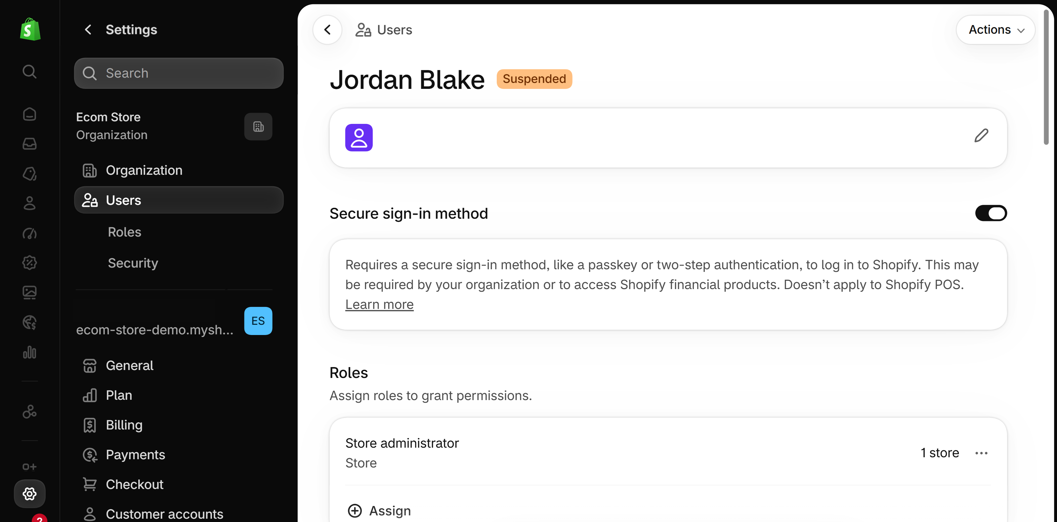The width and height of the screenshot is (1057, 522).
Task: Select Organization in settings menu
Action: [x=179, y=170]
